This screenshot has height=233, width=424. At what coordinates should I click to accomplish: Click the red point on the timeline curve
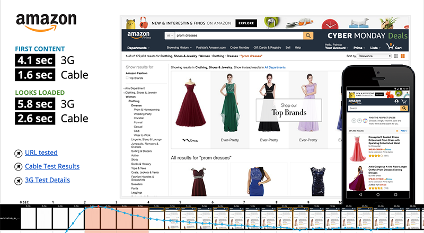coord(99,207)
